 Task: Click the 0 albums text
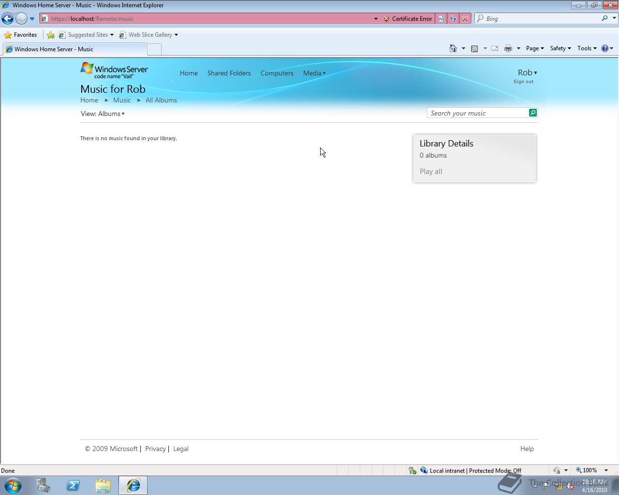tap(433, 156)
